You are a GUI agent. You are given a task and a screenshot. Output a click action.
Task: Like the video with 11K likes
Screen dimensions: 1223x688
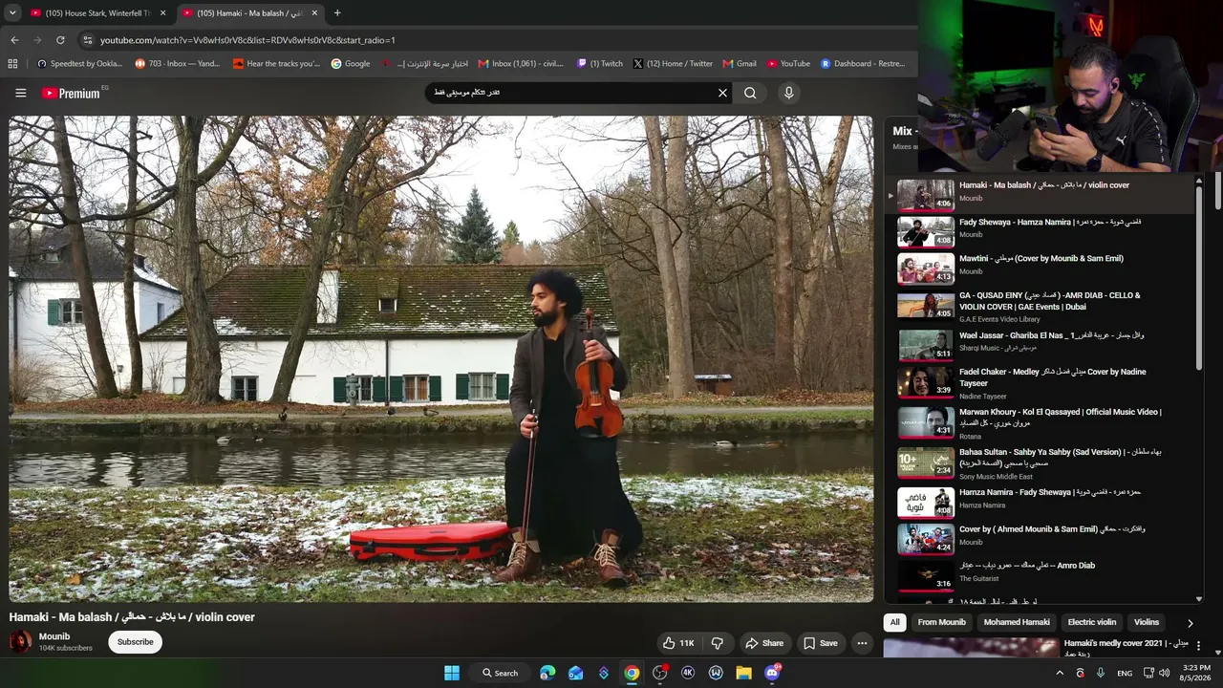click(x=678, y=643)
